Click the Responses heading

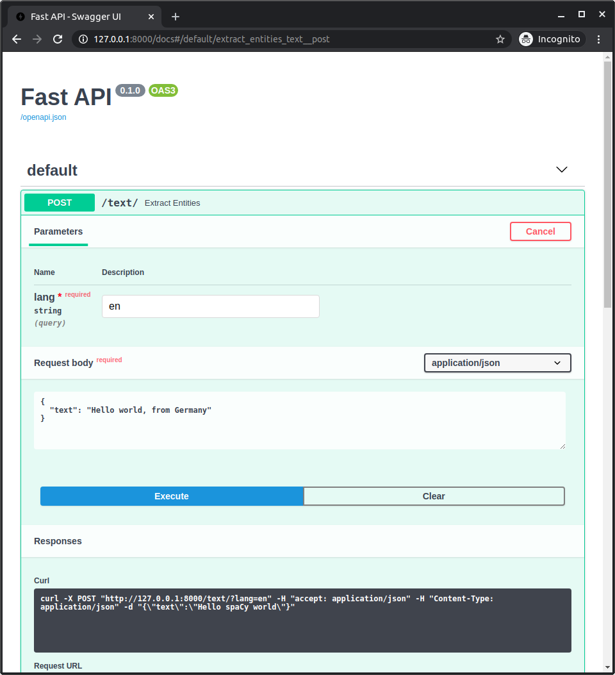[58, 541]
